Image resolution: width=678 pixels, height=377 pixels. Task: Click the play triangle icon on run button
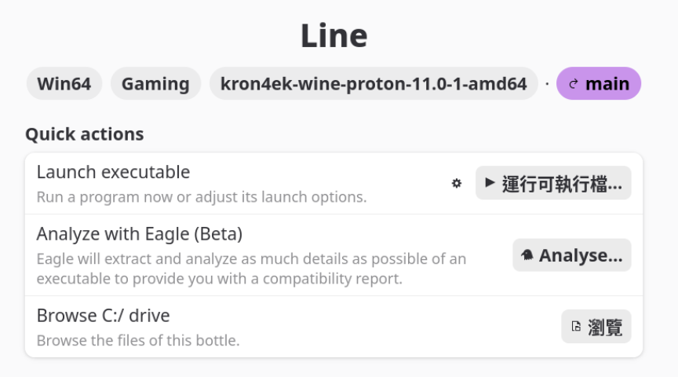pos(490,182)
